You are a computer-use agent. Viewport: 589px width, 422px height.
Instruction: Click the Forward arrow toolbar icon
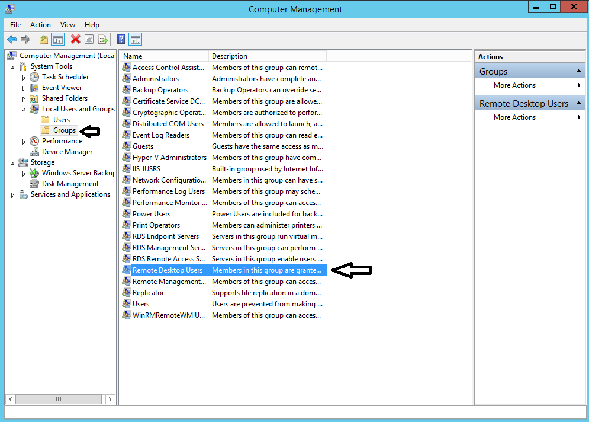25,39
